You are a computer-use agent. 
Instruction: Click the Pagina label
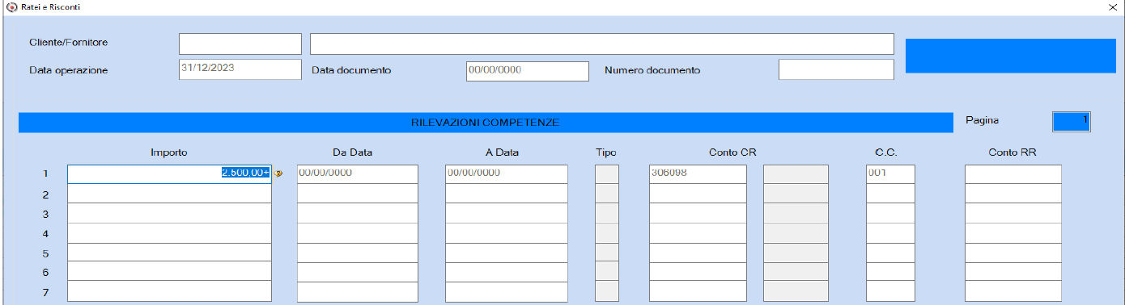pyautogui.click(x=982, y=120)
